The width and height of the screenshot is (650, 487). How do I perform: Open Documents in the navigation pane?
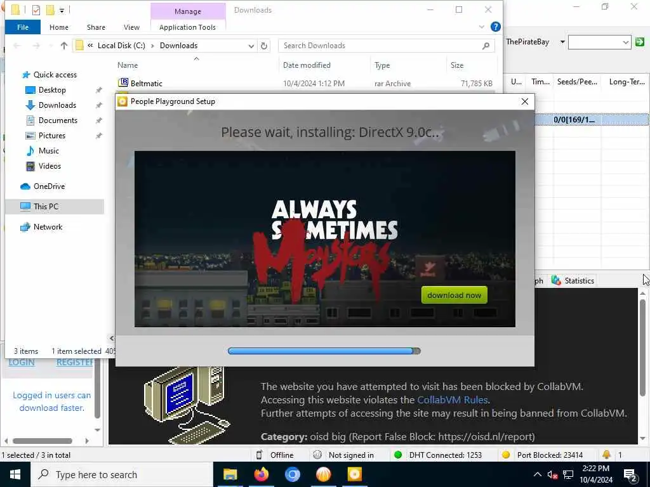(x=58, y=120)
